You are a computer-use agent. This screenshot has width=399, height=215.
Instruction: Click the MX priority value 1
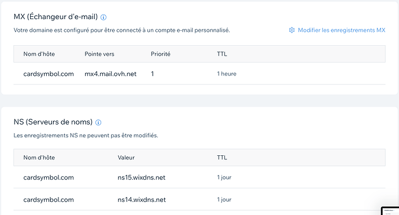(152, 74)
